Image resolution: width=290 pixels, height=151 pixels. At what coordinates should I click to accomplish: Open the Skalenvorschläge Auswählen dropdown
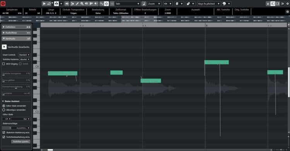21,128
